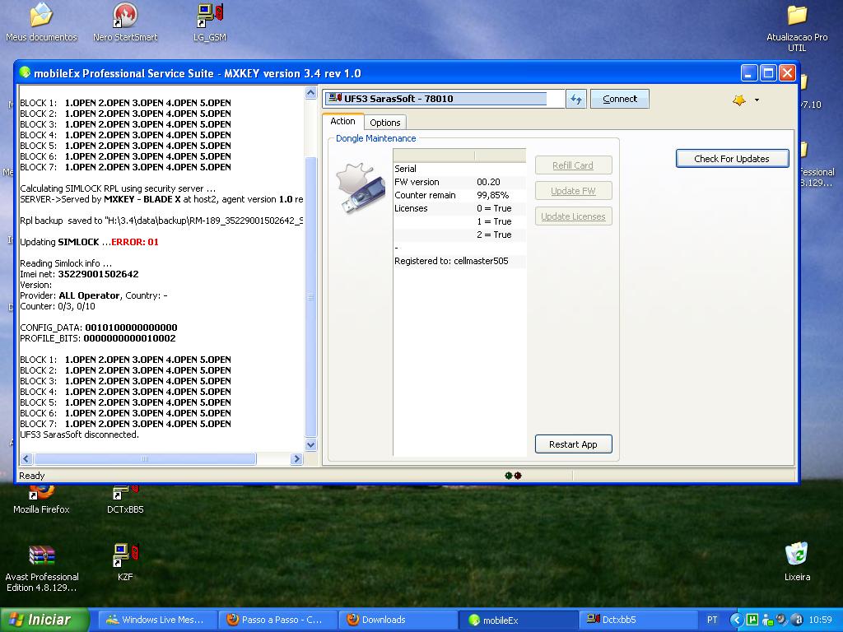Switch to the Options tab
Viewport: 843px width, 632px height.
click(384, 123)
